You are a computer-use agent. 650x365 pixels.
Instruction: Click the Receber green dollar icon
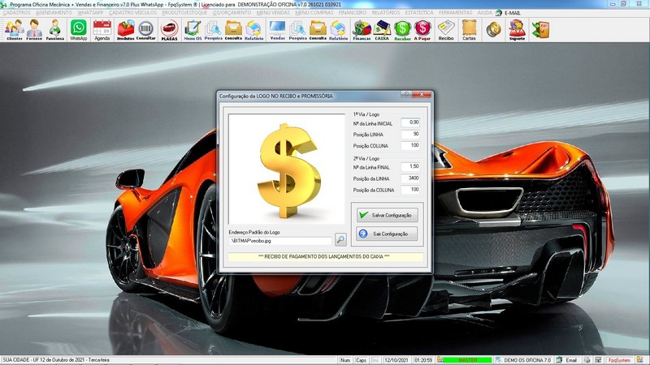[402, 30]
